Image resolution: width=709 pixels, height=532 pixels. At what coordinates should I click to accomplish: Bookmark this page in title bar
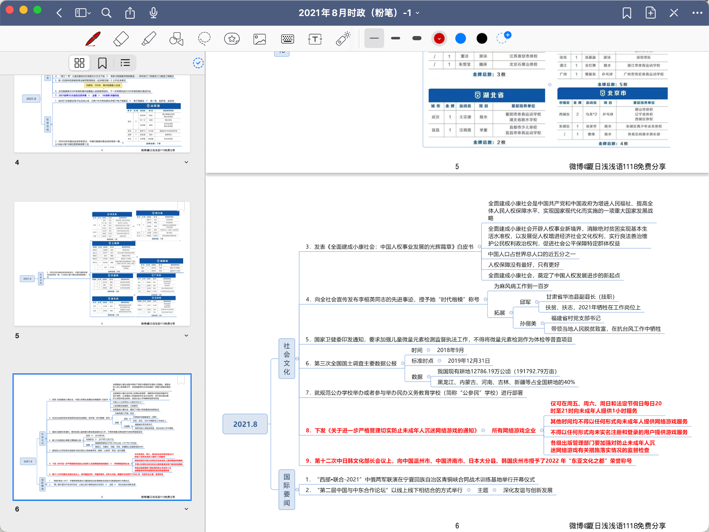point(627,13)
